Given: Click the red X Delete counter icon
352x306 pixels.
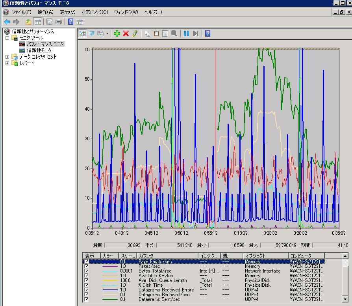Looking at the screenshot, I should 126,33.
